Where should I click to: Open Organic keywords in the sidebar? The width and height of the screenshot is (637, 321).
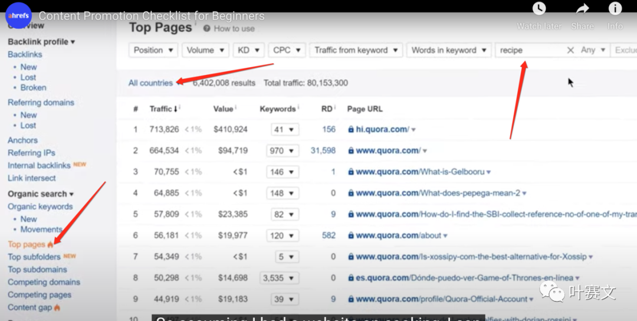[x=40, y=207]
